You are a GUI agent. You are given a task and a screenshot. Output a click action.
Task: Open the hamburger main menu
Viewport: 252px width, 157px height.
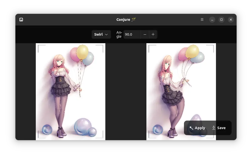point(202,20)
